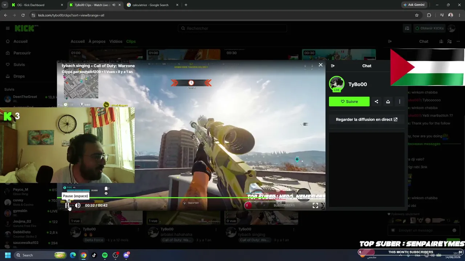Image resolution: width=465 pixels, height=261 pixels.
Task: Select the Clips channel tab
Action: (131, 41)
